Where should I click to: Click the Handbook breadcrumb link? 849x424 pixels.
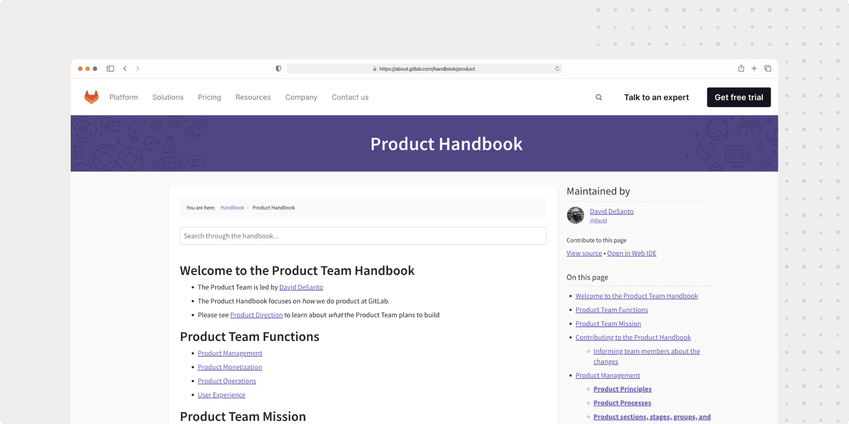pos(232,208)
